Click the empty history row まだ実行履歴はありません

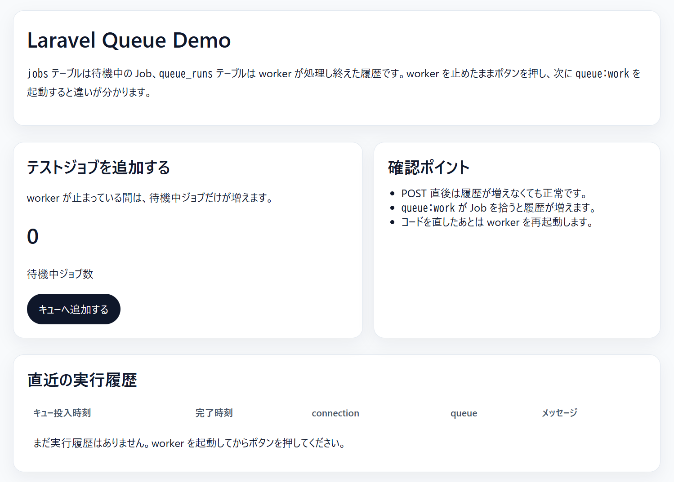[337, 443]
